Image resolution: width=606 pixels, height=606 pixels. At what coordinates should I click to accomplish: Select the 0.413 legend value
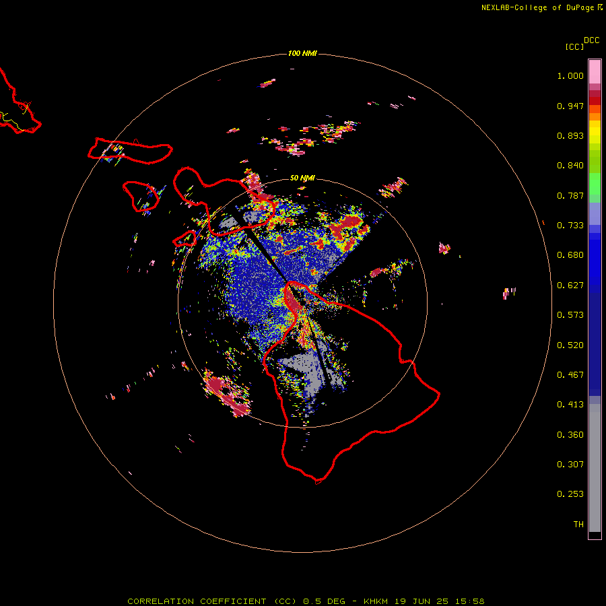(570, 405)
